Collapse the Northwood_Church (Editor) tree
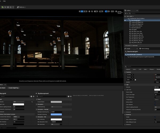This screenshot has width=160, height=133. tap(127, 19)
